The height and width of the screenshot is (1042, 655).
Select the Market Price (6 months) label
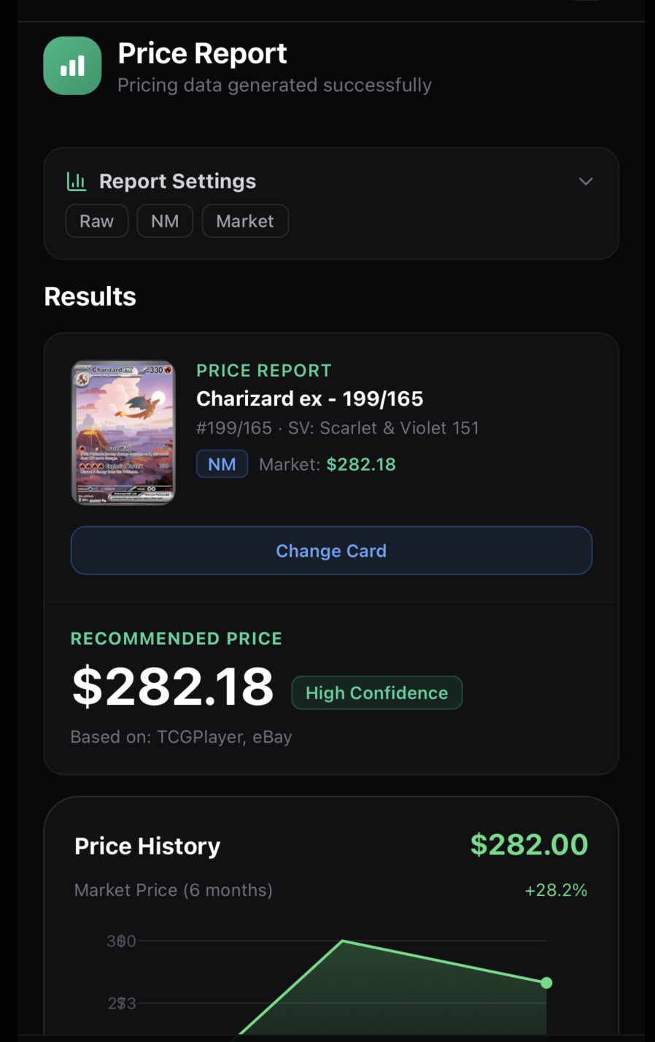click(x=173, y=889)
